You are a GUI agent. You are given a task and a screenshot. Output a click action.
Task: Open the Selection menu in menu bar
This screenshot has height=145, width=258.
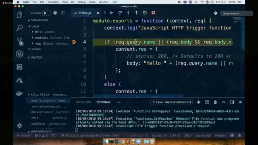point(53,2)
